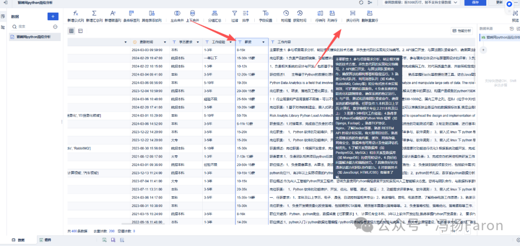Click the horizontal scrollbar under the table
The image size is (520, 246).
[x=143, y=224]
